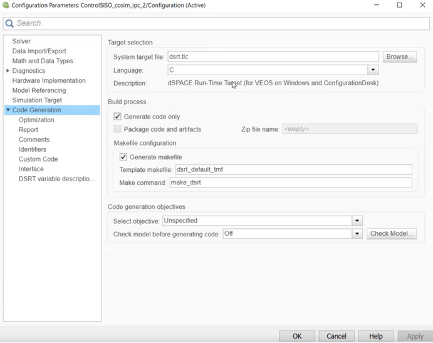Select Optimization under Code Generation

(x=36, y=120)
